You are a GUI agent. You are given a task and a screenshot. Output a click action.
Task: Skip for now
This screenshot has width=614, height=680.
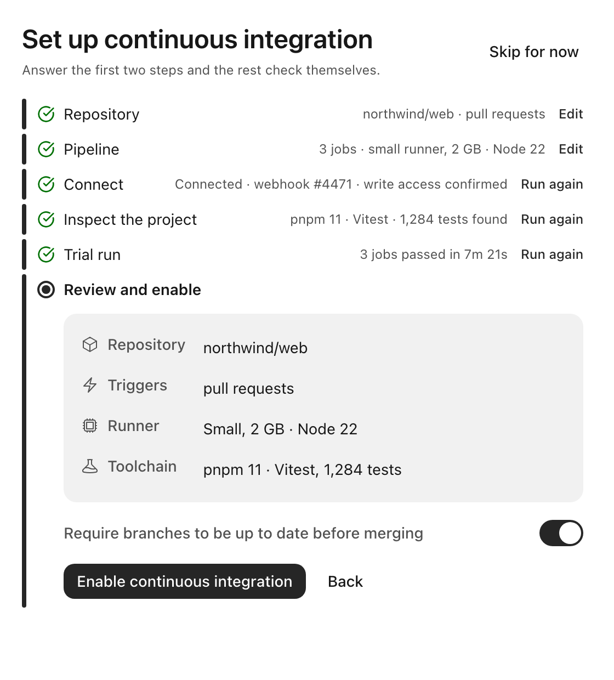coord(534,52)
